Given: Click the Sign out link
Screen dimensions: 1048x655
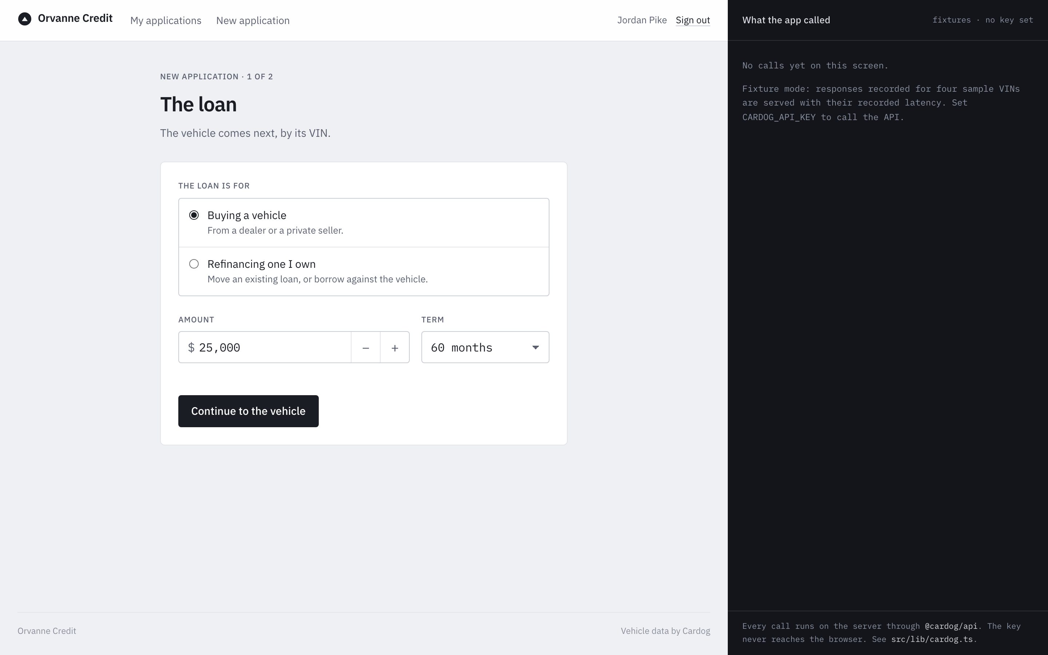Looking at the screenshot, I should click(x=692, y=20).
